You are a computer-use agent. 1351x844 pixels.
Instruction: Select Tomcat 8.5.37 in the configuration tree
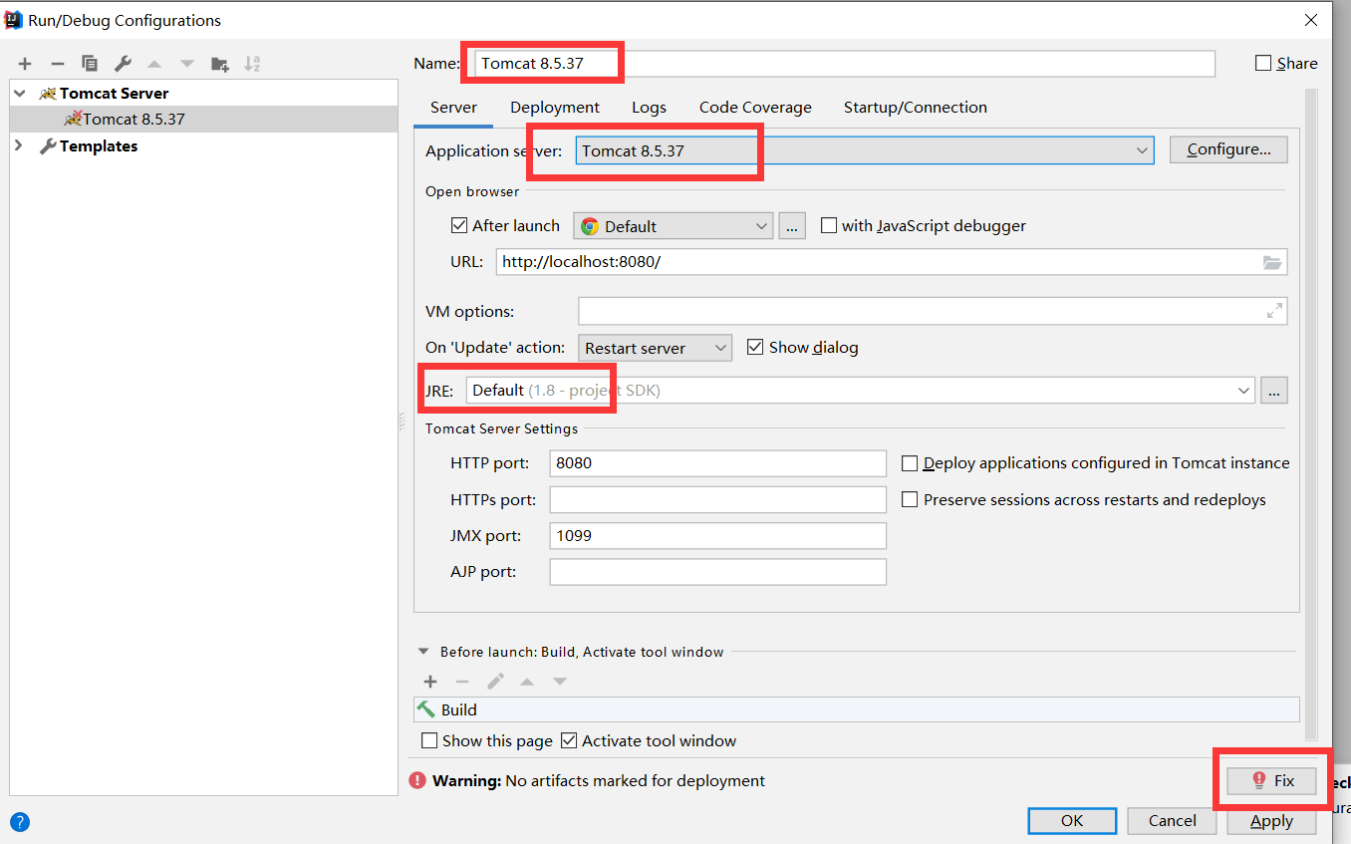203,119
